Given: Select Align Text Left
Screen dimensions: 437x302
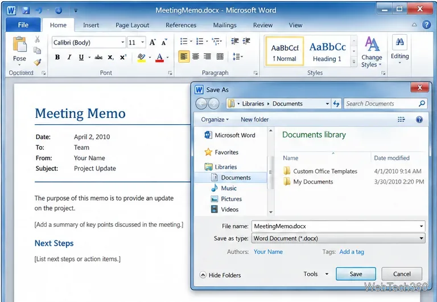Looking at the screenshot, I should point(184,56).
